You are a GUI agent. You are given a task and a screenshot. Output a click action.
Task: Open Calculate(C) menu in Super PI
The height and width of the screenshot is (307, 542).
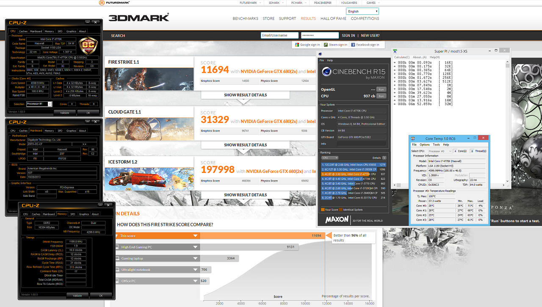(402, 57)
